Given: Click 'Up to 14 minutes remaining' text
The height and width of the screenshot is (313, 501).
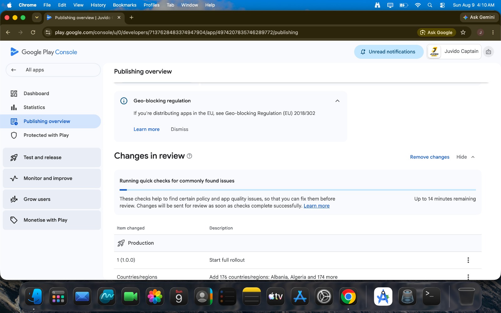Looking at the screenshot, I should [445, 199].
